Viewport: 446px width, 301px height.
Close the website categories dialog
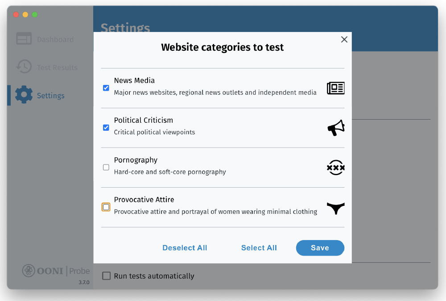pos(344,40)
